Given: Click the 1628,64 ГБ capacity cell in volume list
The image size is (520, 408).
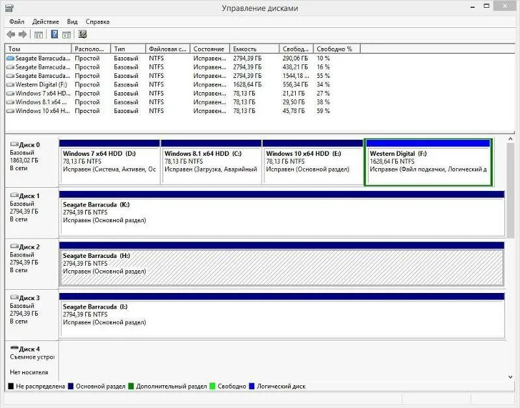Looking at the screenshot, I should [247, 84].
